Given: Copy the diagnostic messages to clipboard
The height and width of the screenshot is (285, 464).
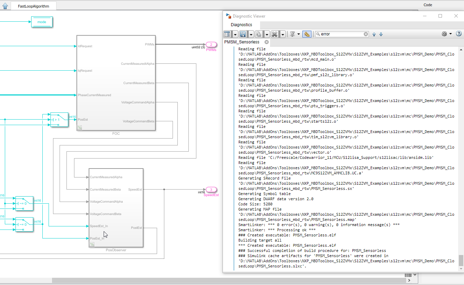Looking at the screenshot, I should [x=259, y=34].
